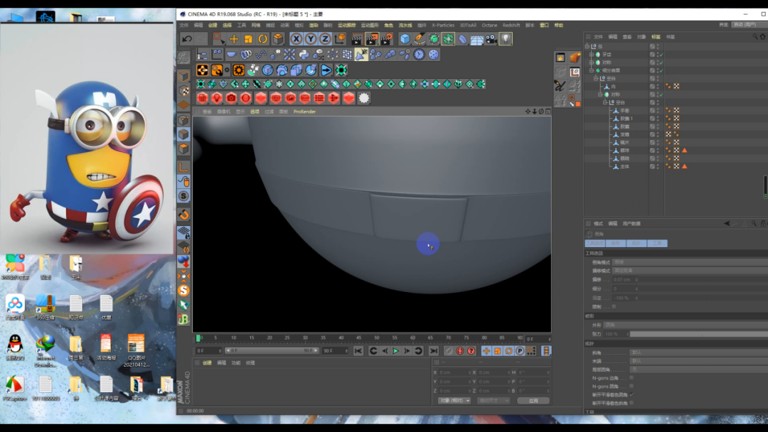Click timeline ruler at frame 45

[359, 338]
